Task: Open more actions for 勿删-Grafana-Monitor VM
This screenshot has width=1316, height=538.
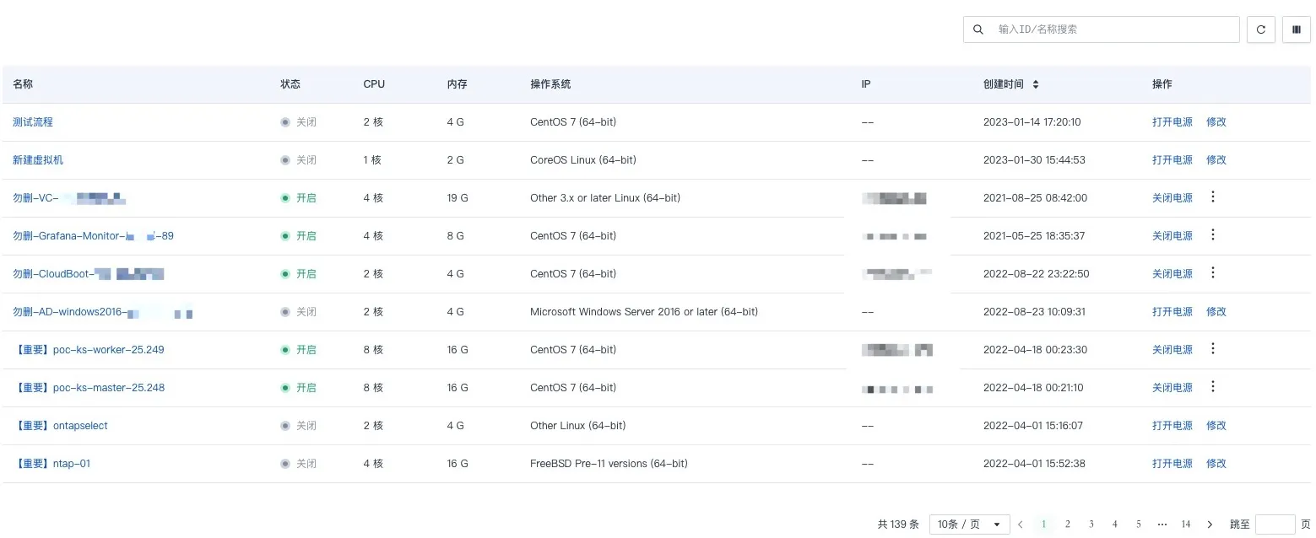Action: point(1213,234)
